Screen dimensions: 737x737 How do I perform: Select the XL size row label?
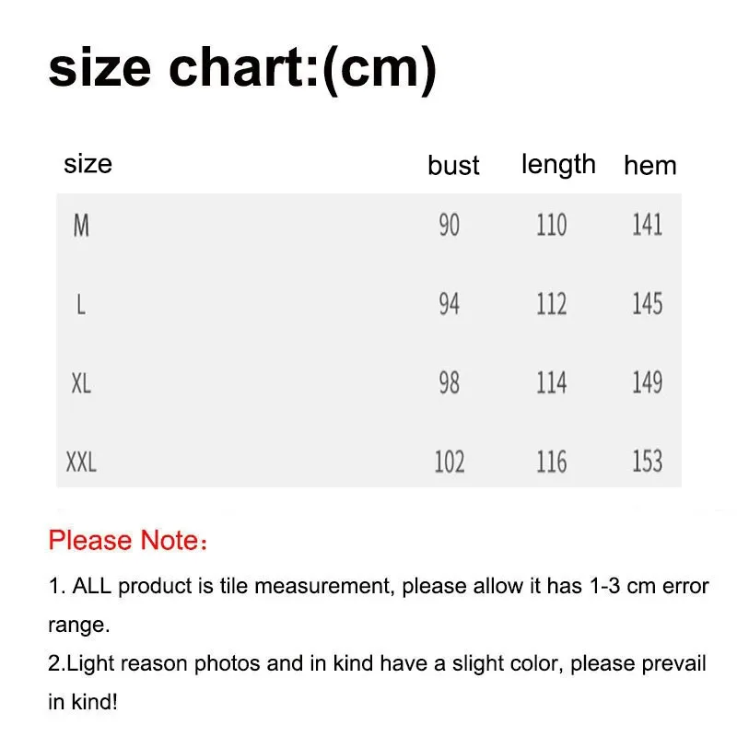[81, 383]
